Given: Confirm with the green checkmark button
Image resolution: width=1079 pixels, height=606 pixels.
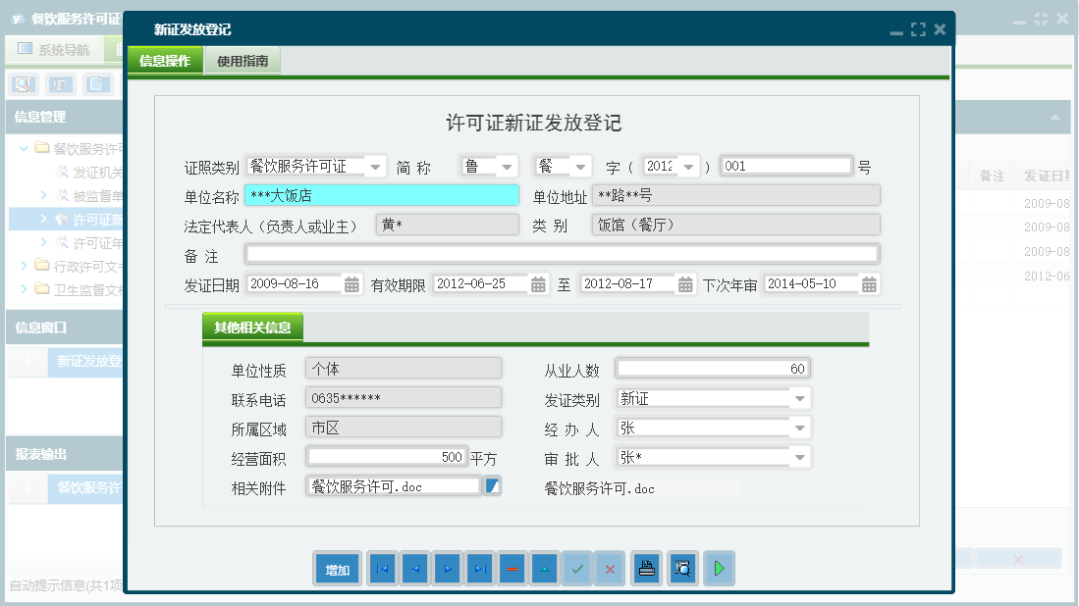Looking at the screenshot, I should (x=577, y=568).
